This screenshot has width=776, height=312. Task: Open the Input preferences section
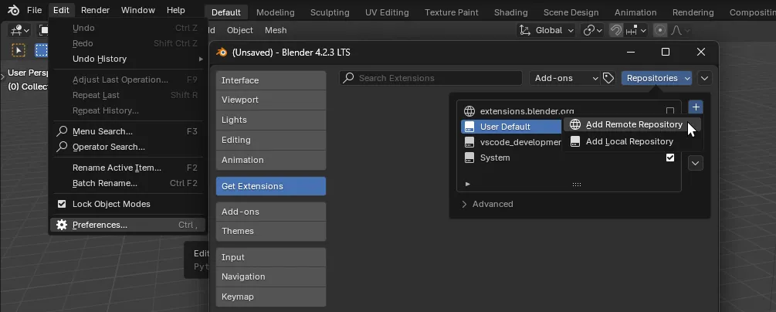(x=271, y=257)
